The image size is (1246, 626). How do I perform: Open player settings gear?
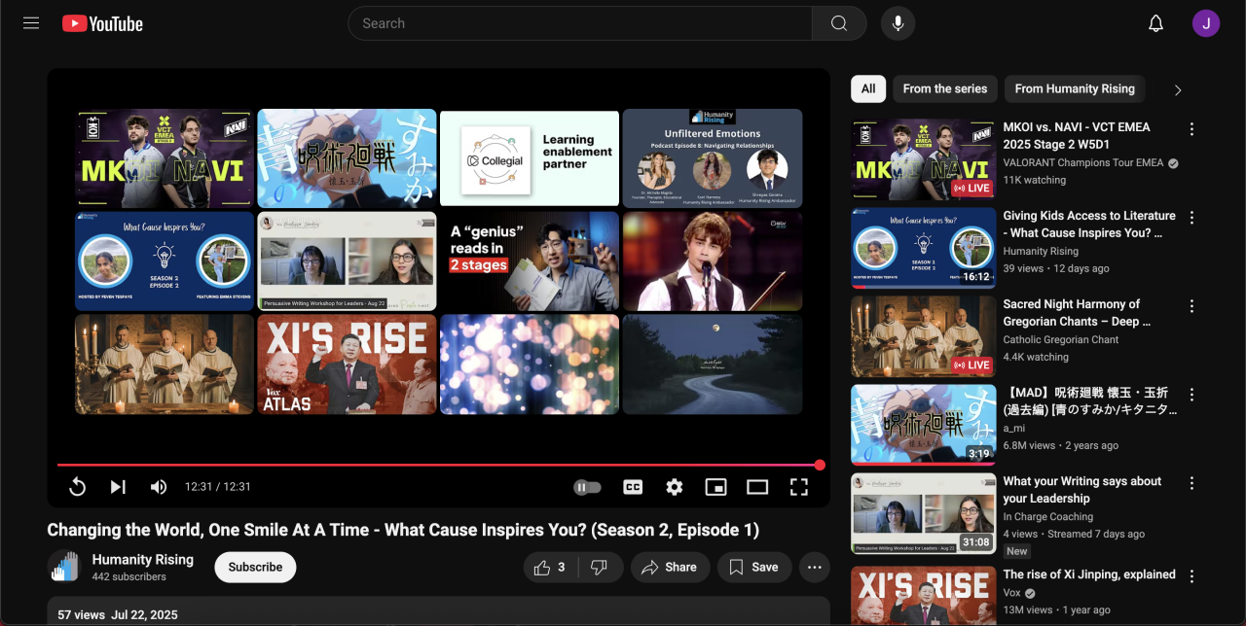coord(675,487)
